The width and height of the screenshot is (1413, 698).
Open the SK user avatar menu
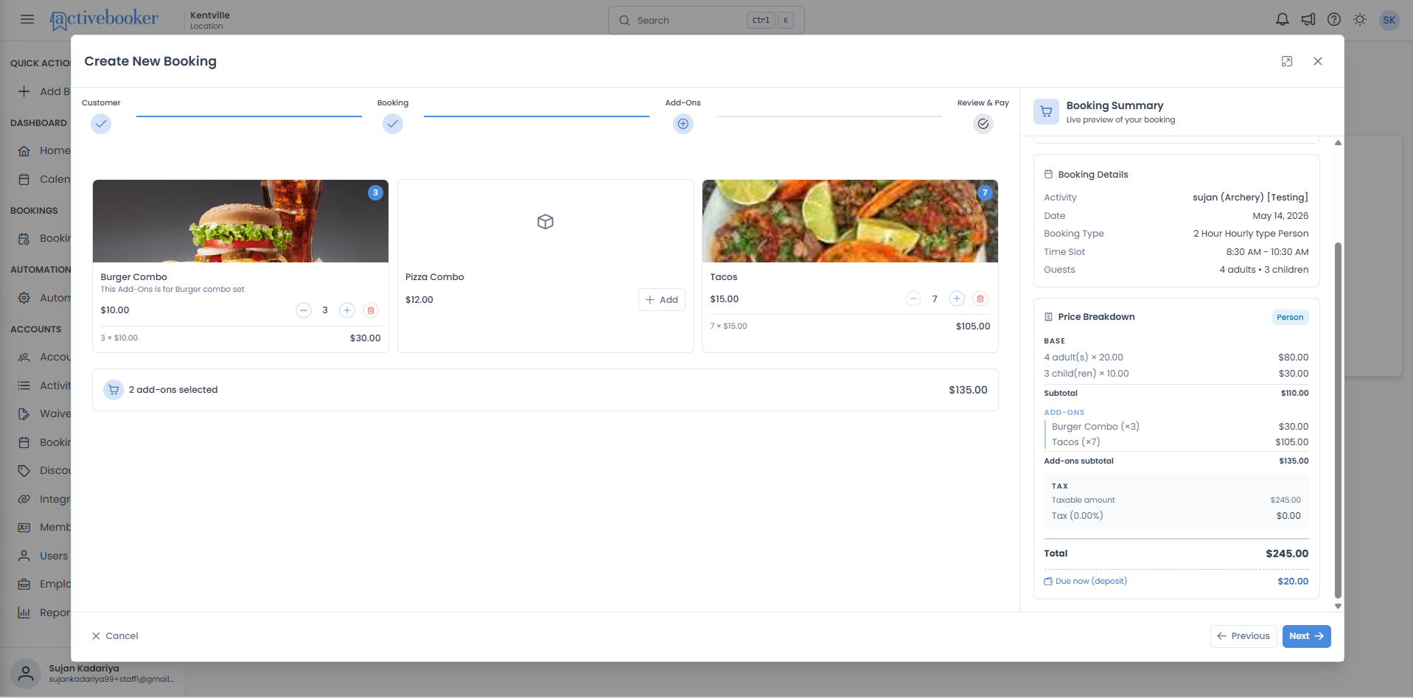point(1389,20)
